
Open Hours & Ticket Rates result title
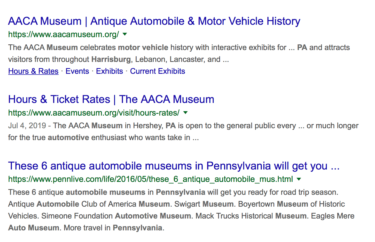(x=111, y=99)
